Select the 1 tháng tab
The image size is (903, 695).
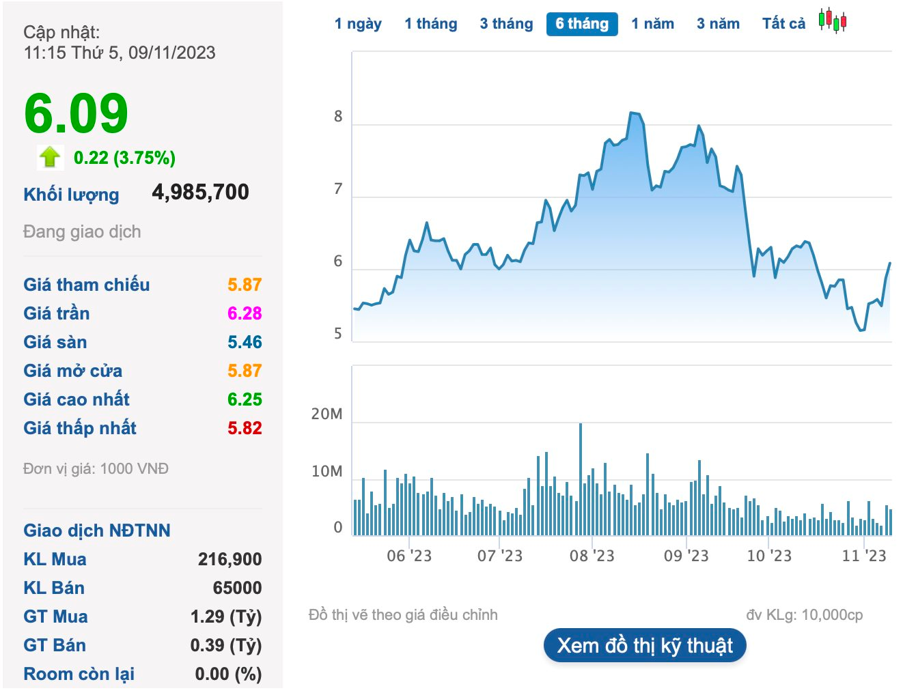431,24
